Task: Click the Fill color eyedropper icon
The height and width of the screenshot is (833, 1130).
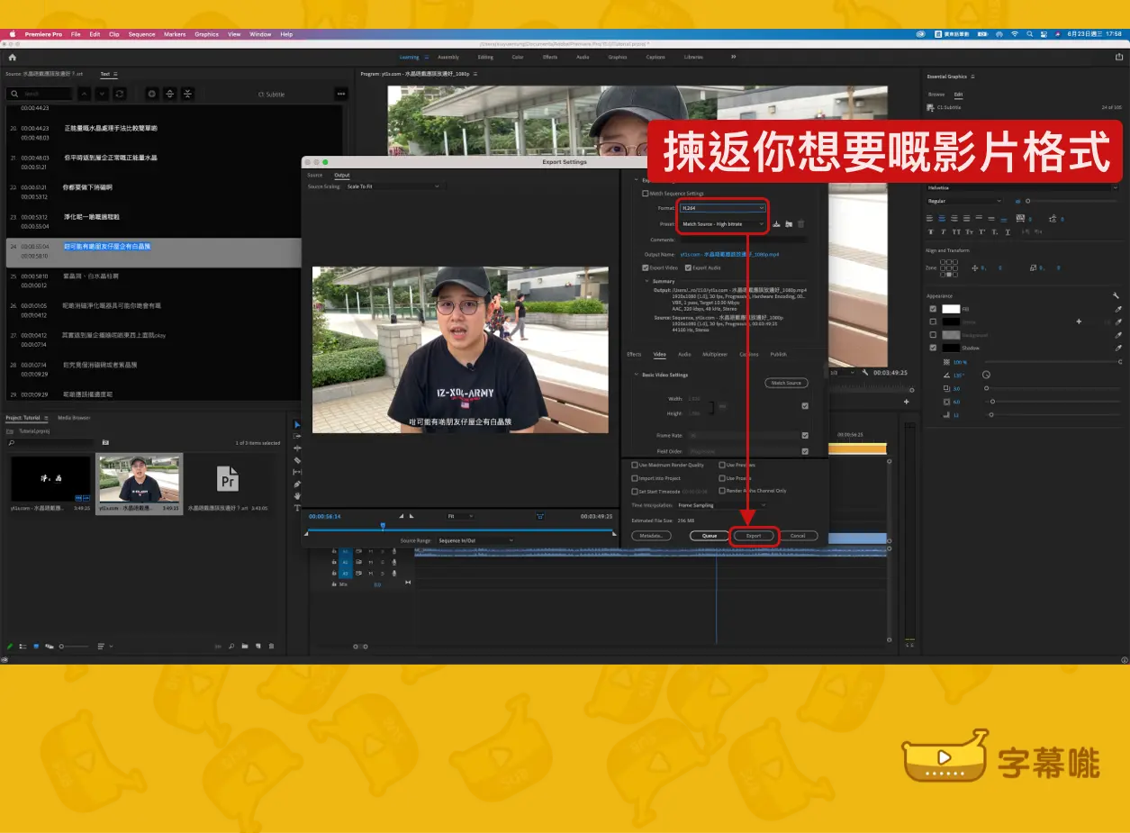Action: (1118, 309)
